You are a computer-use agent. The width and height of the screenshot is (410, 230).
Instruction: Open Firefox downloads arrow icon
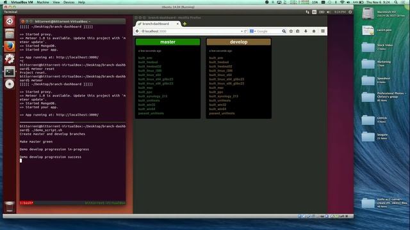point(306,31)
